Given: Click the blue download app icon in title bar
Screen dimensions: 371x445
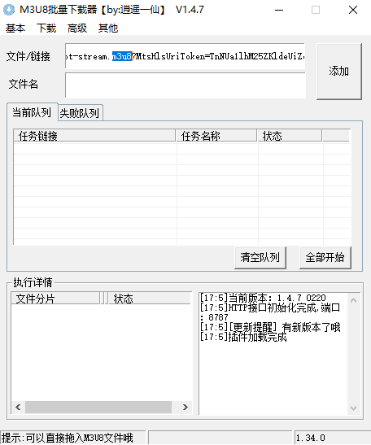Looking at the screenshot, I should tap(9, 10).
